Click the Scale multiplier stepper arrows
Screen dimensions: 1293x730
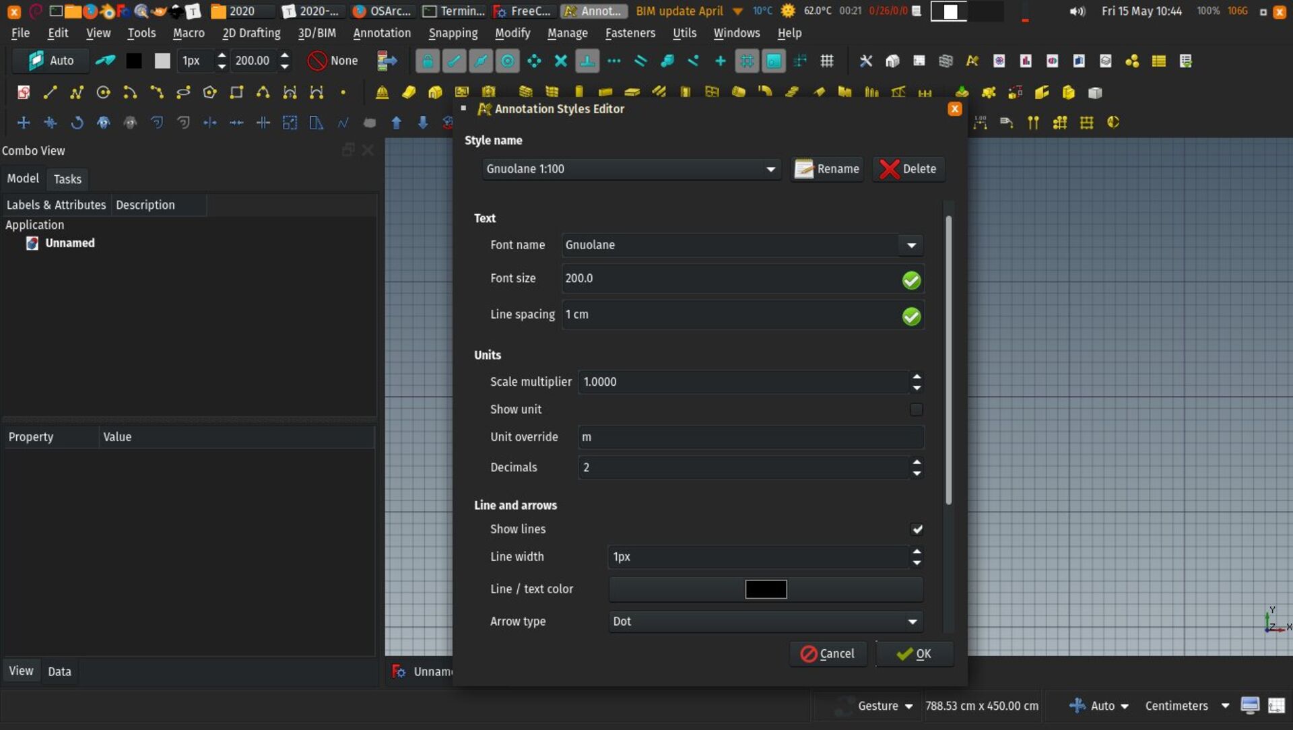point(917,382)
